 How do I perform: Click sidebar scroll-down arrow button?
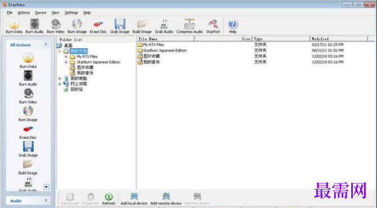click(47, 187)
